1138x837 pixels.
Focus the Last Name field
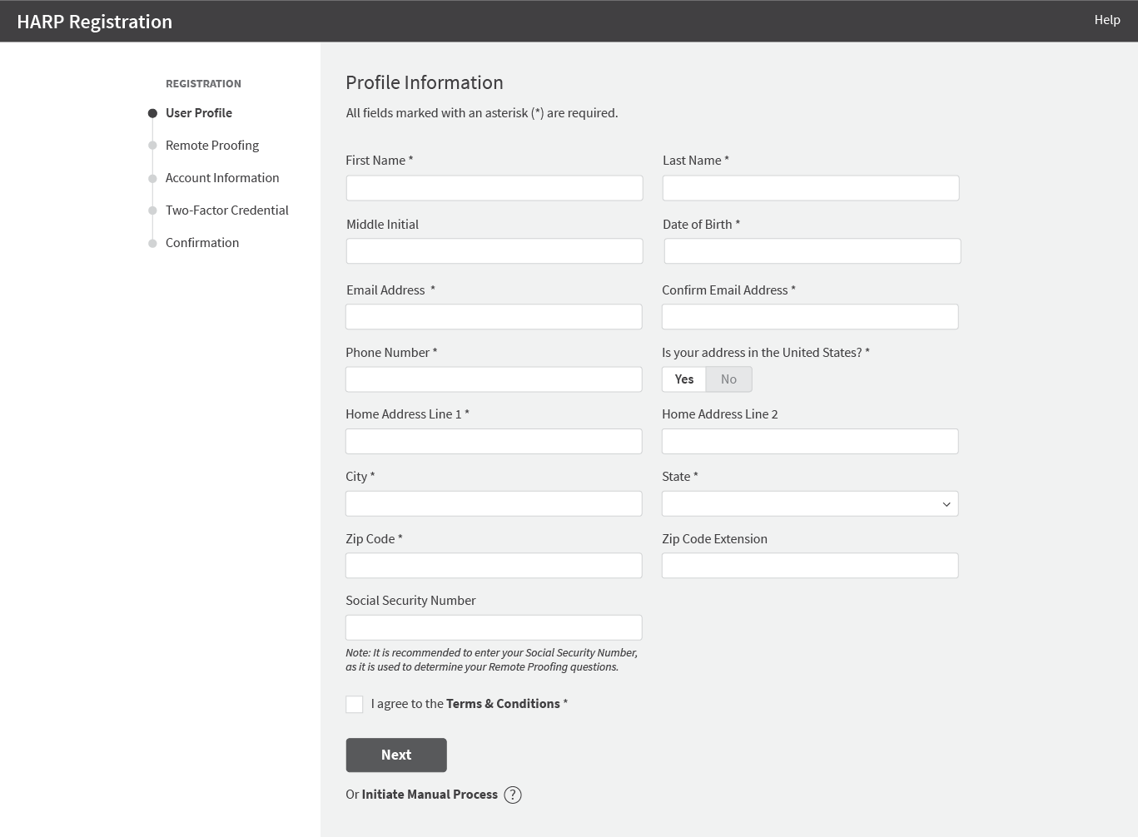click(x=811, y=188)
